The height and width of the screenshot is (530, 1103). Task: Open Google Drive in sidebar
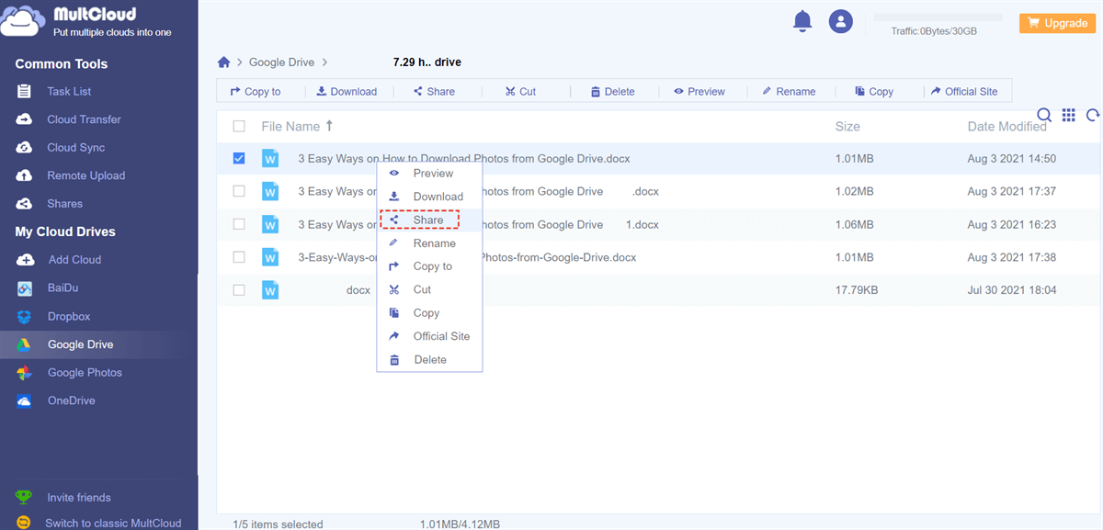(80, 344)
